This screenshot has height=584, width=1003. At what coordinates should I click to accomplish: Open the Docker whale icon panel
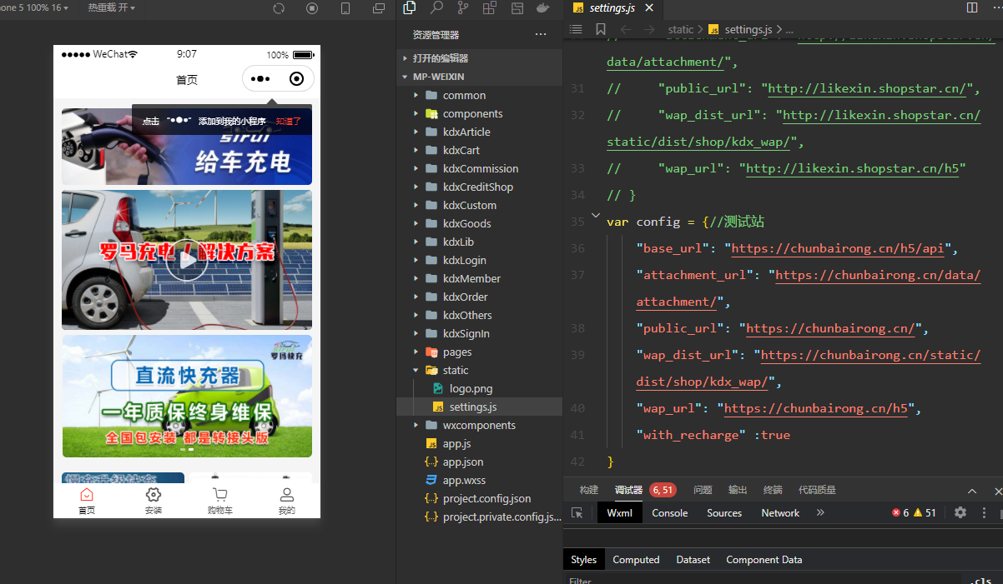(x=542, y=8)
